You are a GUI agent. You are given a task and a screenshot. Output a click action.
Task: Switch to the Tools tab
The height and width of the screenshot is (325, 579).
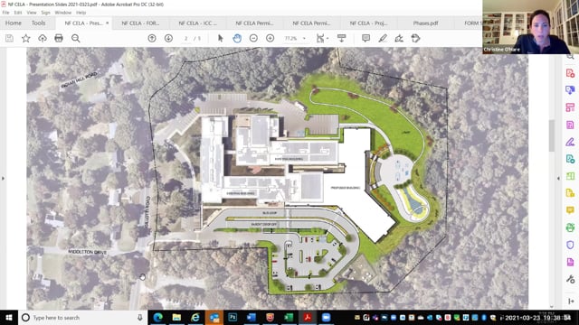(x=38, y=23)
